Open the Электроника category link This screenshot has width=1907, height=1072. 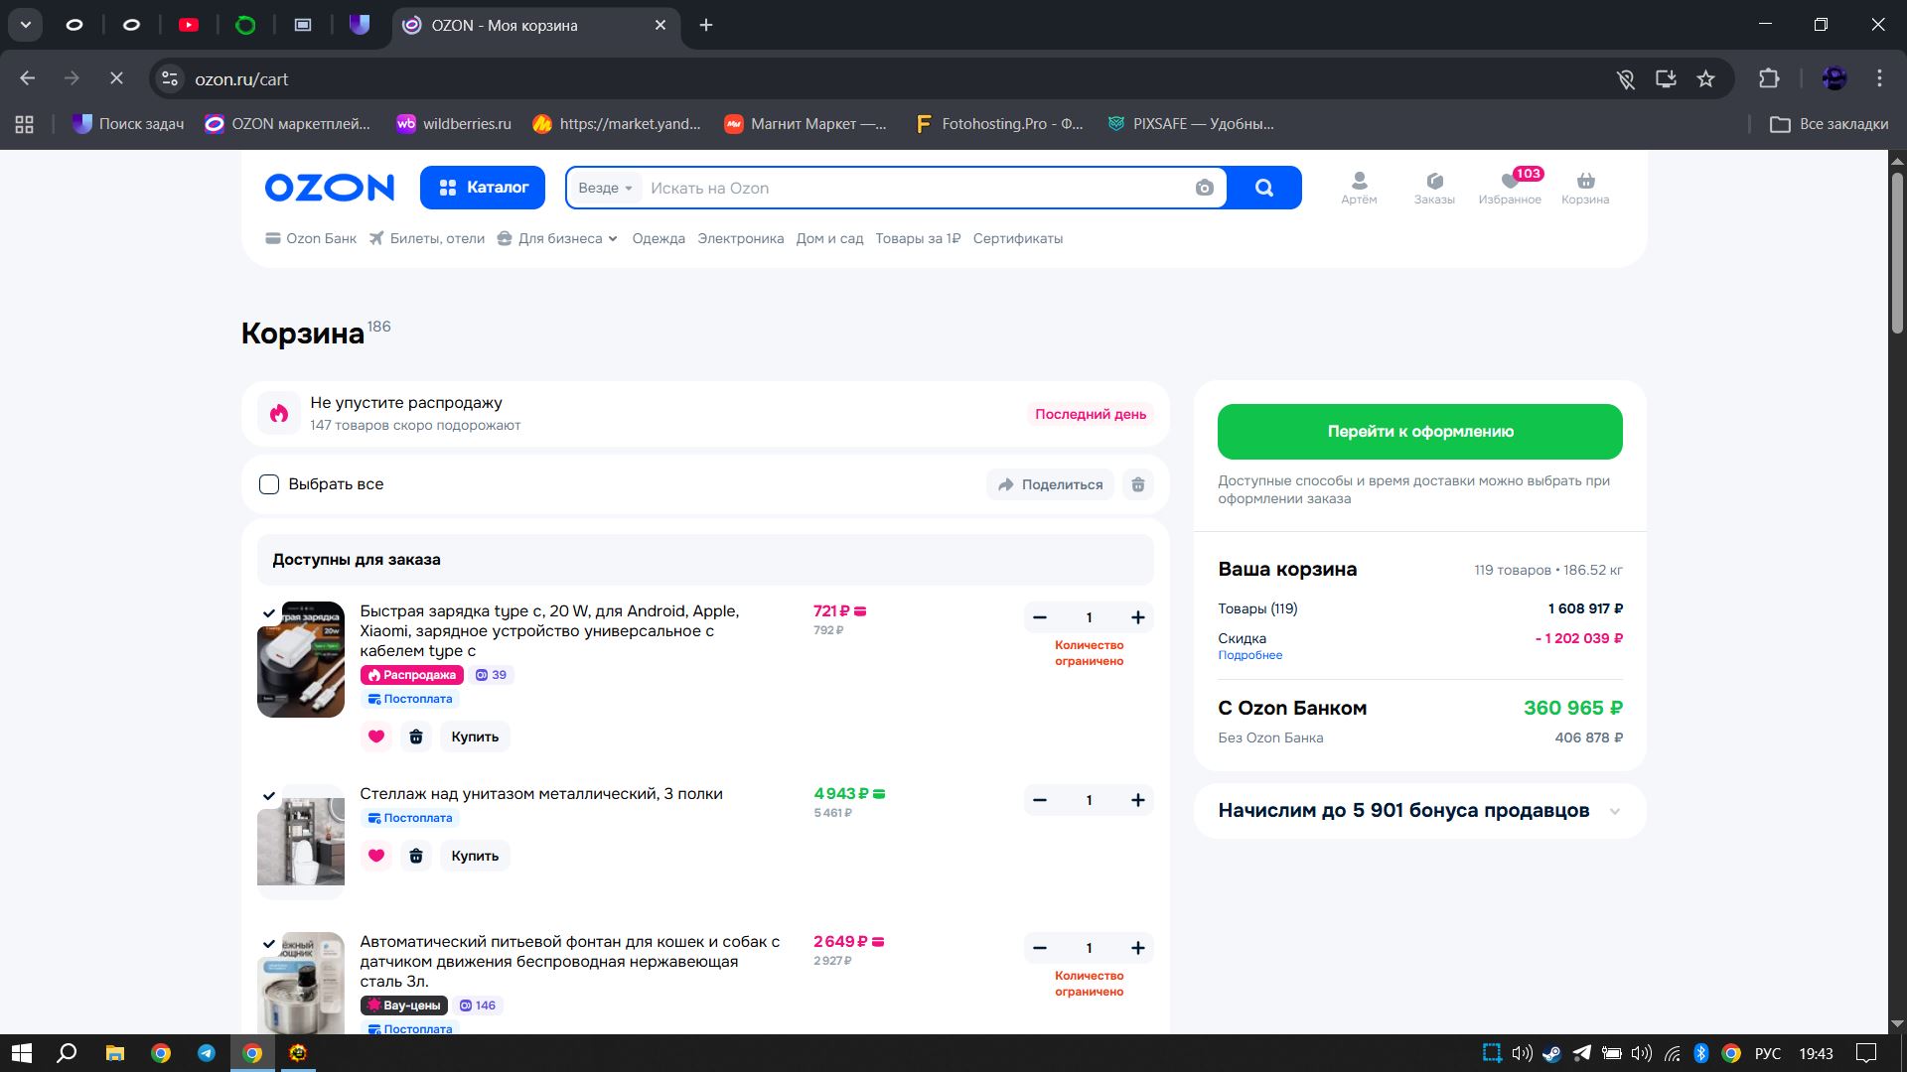[x=740, y=239]
